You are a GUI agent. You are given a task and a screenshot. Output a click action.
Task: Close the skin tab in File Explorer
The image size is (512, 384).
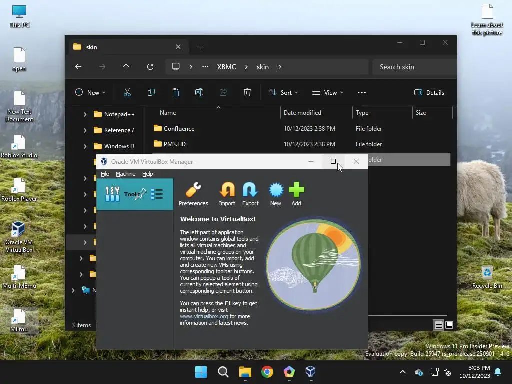tap(178, 47)
